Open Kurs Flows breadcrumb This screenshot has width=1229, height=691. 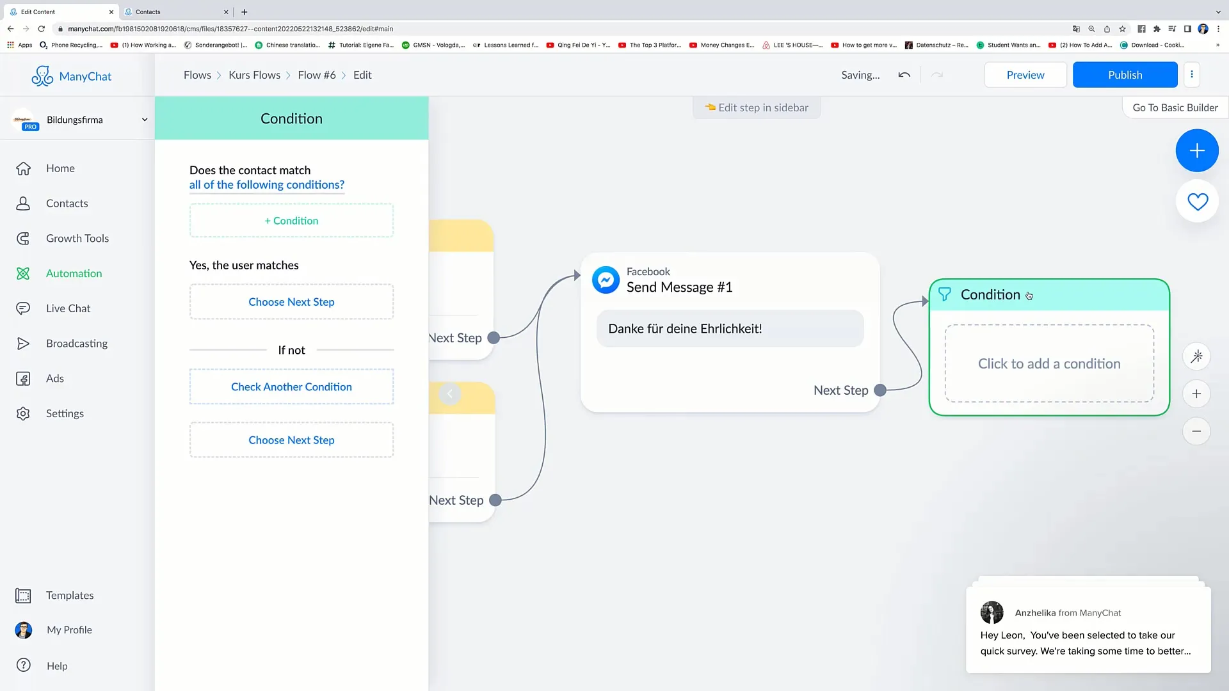coord(254,75)
